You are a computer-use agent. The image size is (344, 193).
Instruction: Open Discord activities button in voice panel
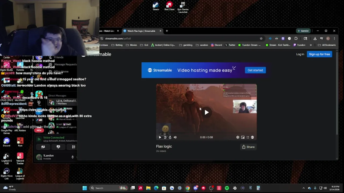pos(73,147)
